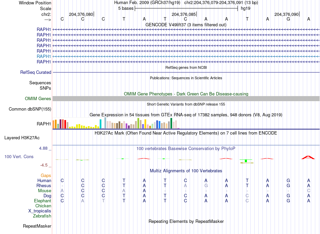This screenshot has width=320, height=234.
Task: Select the Human alignment row label
Action: [x=44, y=181]
